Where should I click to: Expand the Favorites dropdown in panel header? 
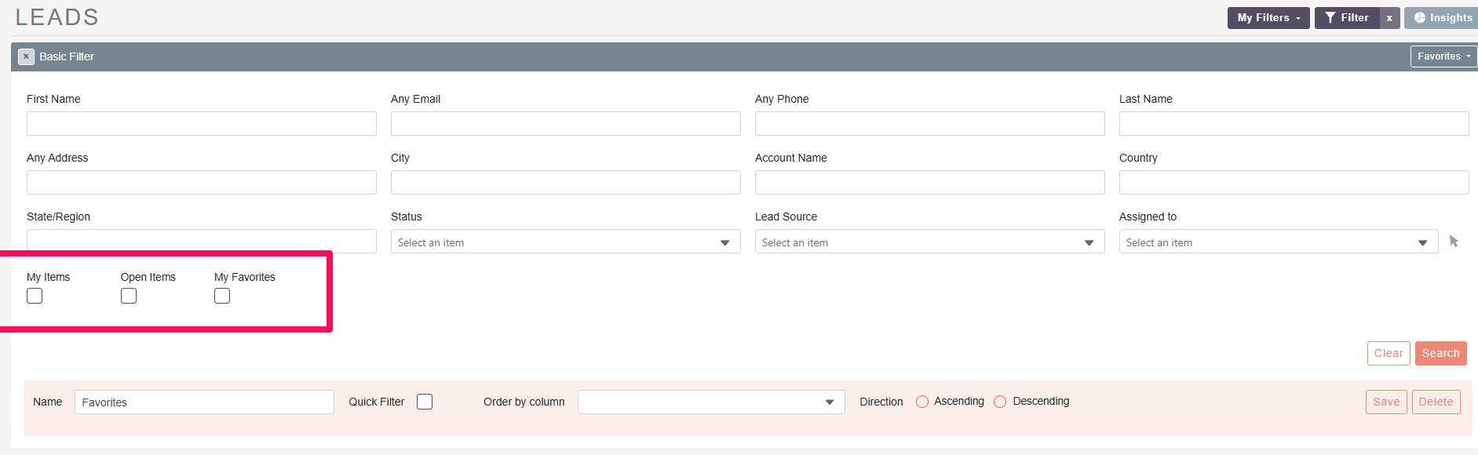point(1443,56)
